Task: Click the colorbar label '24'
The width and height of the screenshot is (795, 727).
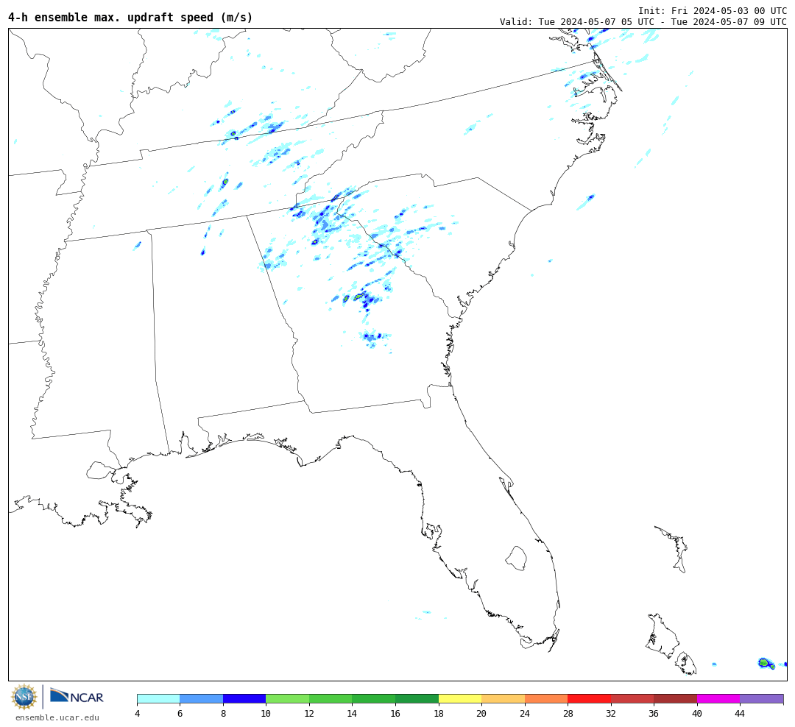Action: (525, 714)
